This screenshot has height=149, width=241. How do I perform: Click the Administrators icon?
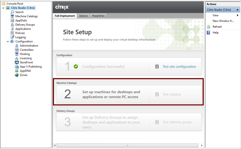click(x=17, y=46)
